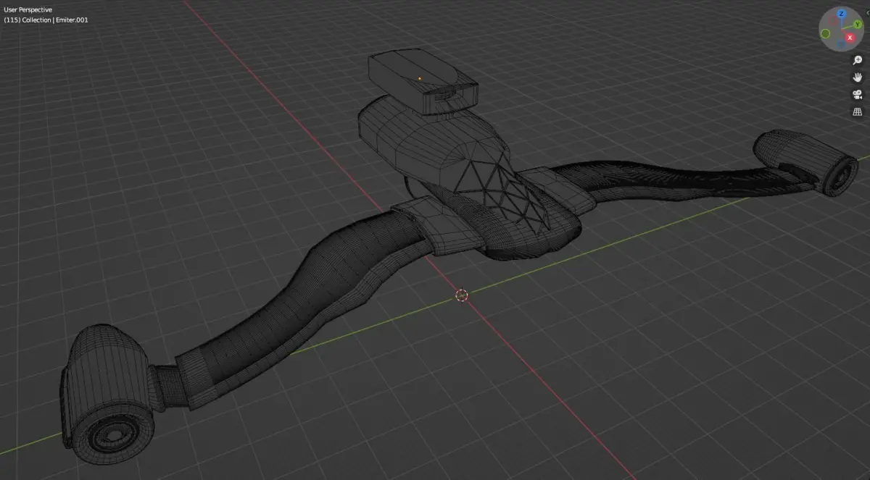Switch perspective/orthographic with the grid icon
The image size is (870, 480).
pos(857,112)
